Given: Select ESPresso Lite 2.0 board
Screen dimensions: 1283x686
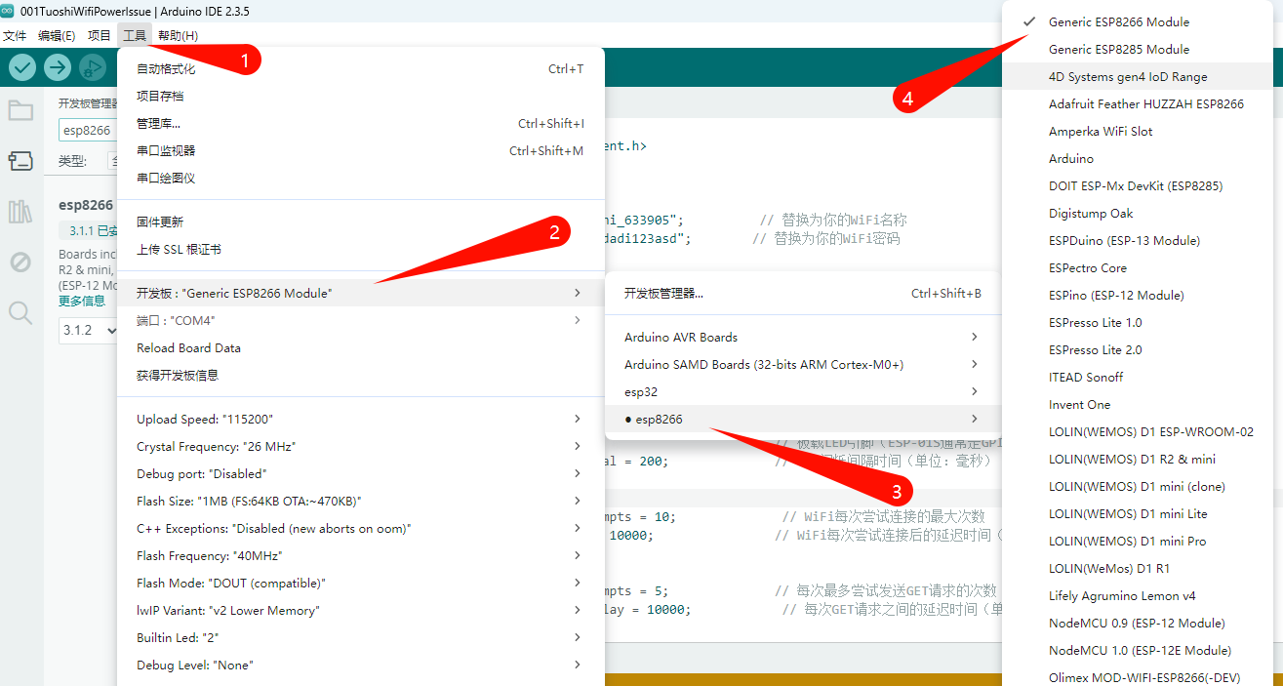Looking at the screenshot, I should click(1138, 350).
